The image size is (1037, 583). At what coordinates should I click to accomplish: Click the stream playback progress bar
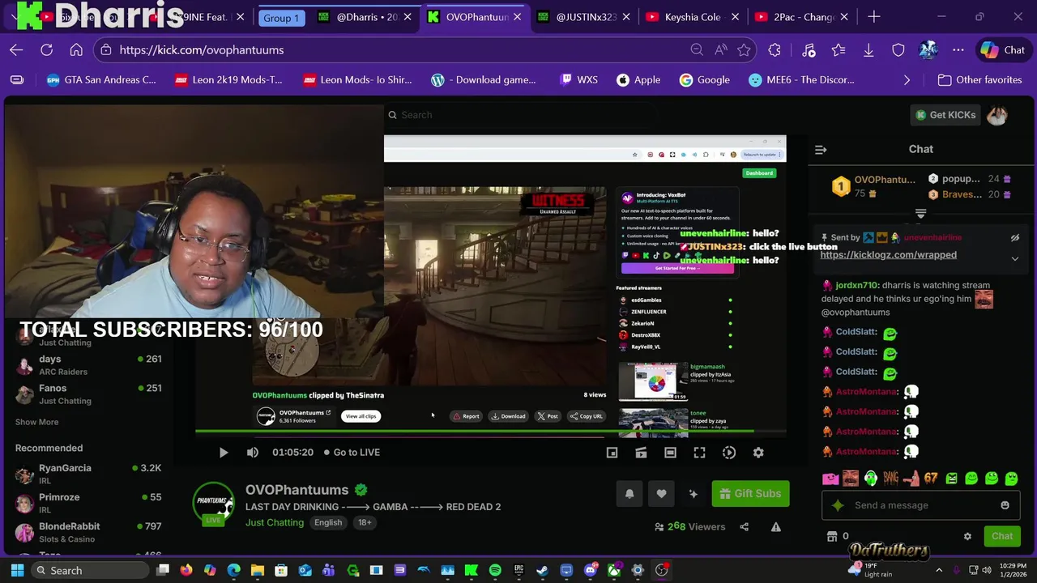[490, 432]
